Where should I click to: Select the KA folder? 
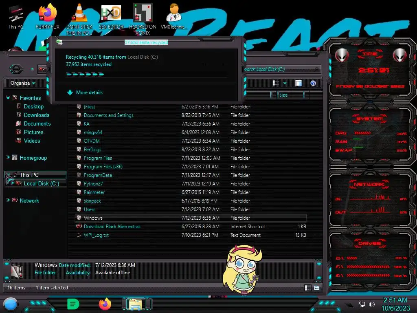pyautogui.click(x=191, y=123)
